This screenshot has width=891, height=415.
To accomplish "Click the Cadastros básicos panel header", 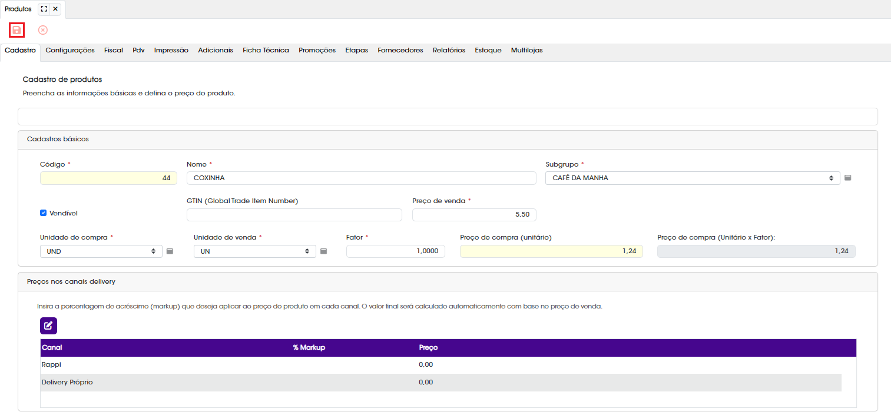I will pyautogui.click(x=448, y=140).
